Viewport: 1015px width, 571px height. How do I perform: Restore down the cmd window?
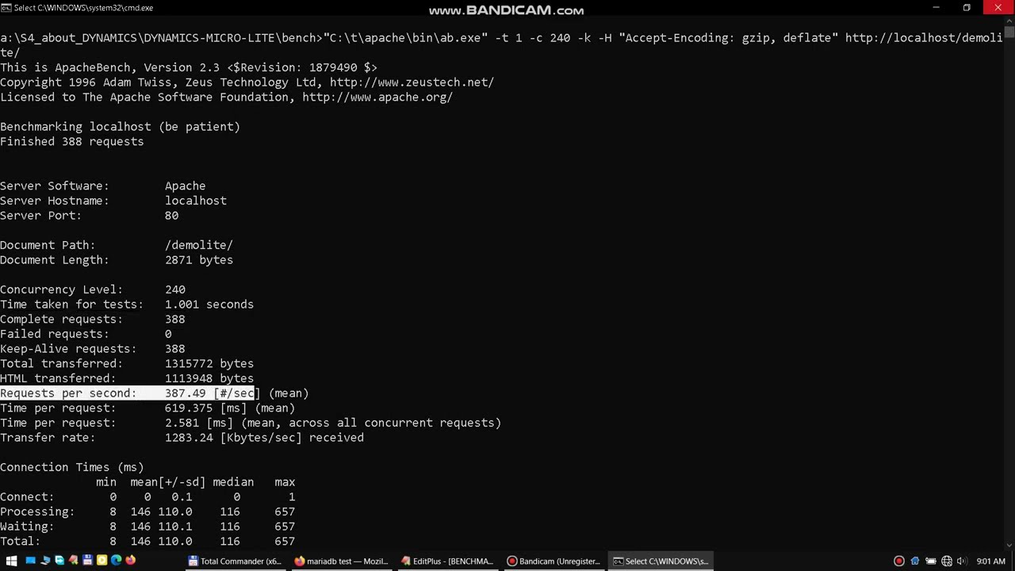coord(967,7)
